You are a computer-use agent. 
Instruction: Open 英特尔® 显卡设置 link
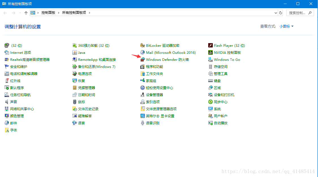click(x=160, y=116)
